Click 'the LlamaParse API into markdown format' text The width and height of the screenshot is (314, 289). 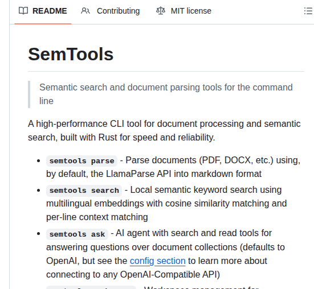coord(176,174)
